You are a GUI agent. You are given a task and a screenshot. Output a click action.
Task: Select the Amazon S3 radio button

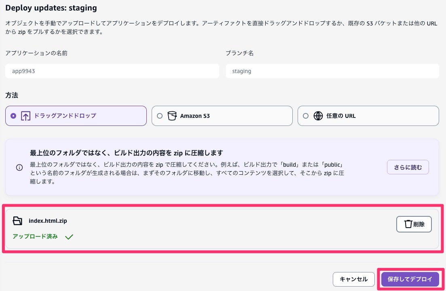[160, 115]
